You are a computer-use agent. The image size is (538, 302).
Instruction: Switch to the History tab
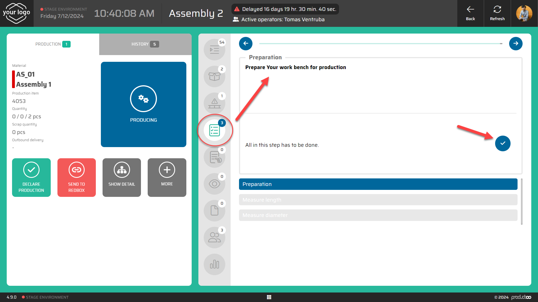point(145,44)
